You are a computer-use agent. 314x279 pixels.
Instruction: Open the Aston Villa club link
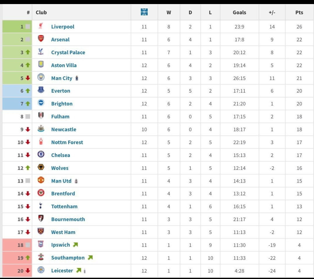coord(64,65)
